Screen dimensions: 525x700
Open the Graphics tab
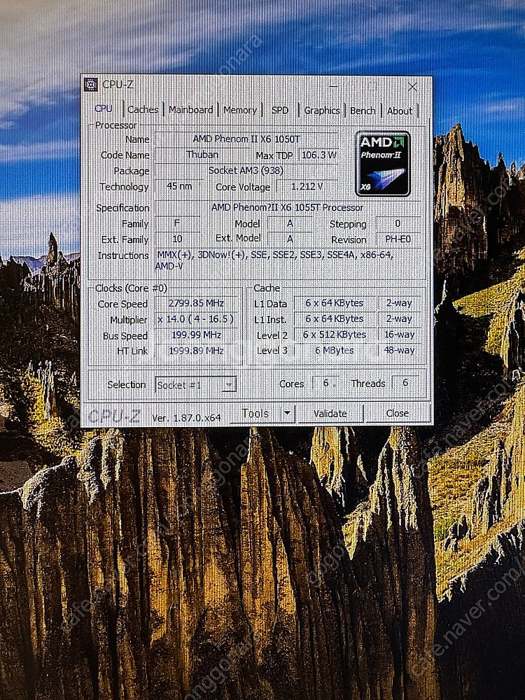point(322,111)
